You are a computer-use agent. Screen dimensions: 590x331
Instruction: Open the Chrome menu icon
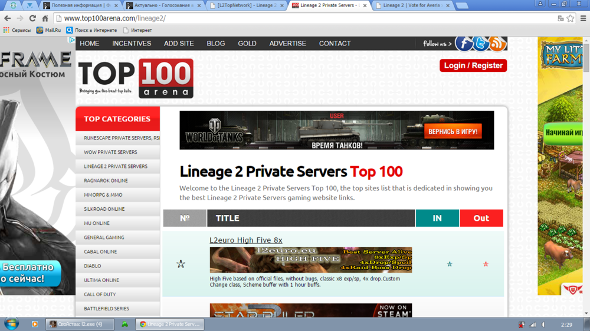coord(583,18)
